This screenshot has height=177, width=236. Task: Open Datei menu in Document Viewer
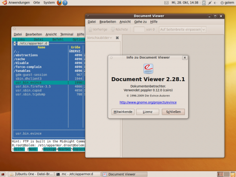click(91, 22)
